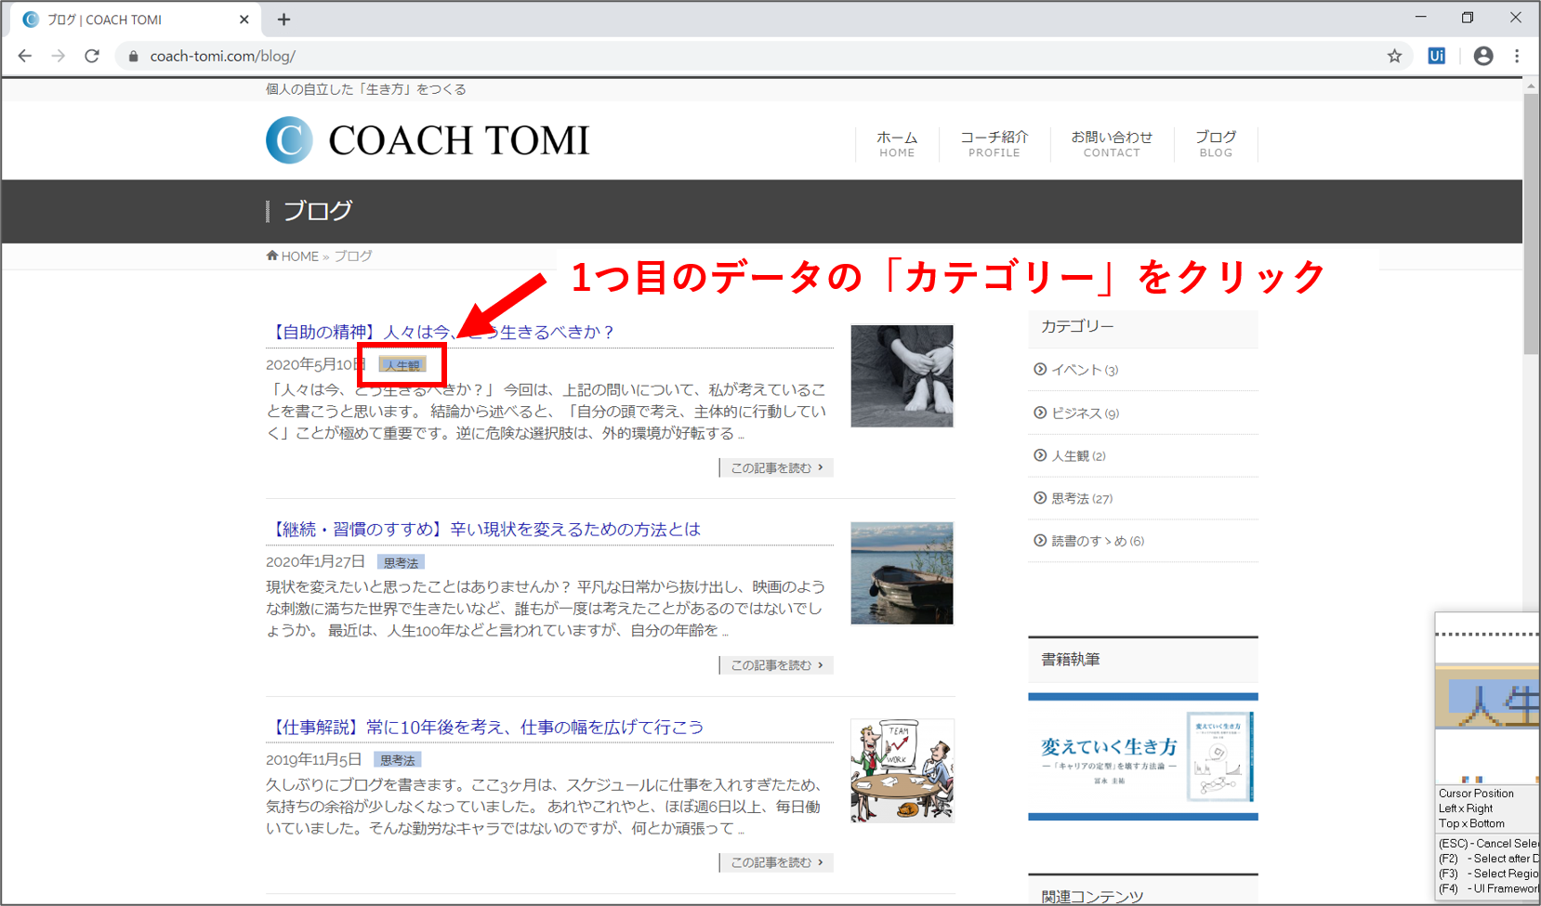Viewport: 1541px width, 906px height.
Task: Open the Chrome profile account icon
Action: pos(1483,56)
